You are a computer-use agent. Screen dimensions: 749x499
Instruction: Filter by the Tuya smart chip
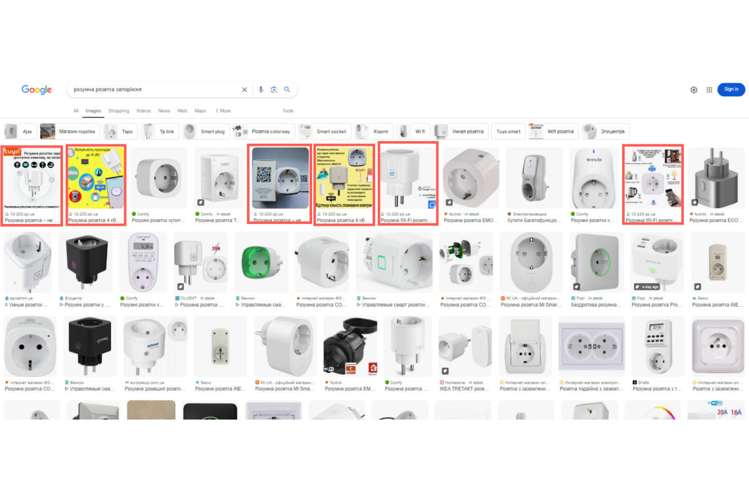click(x=509, y=131)
